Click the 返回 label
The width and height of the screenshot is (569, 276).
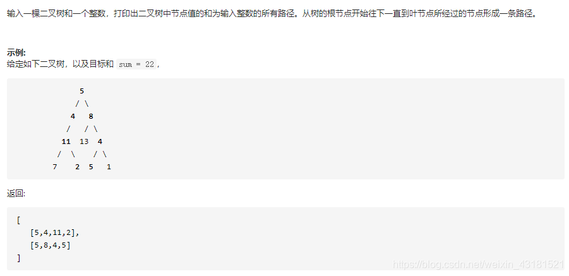pos(16,194)
